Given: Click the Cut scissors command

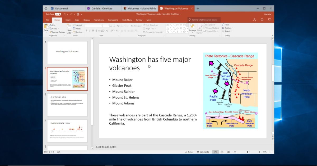Looking at the screenshot, I should (52, 25).
